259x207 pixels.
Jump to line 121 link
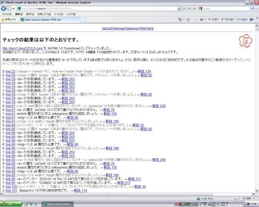pos(11,191)
